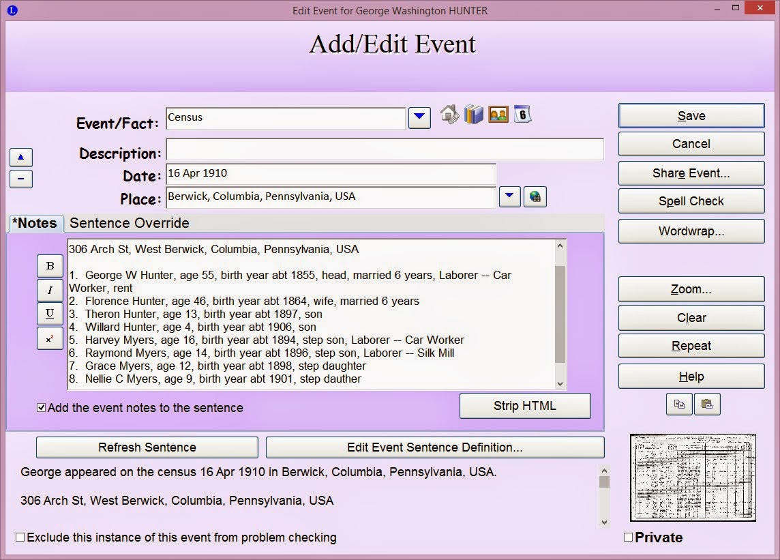Open the pictures photo icon
This screenshot has height=560, width=780.
coord(498,115)
